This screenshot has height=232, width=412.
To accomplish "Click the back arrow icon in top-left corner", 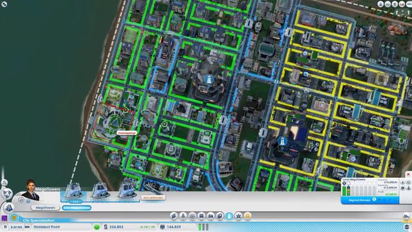I will click(5, 4).
